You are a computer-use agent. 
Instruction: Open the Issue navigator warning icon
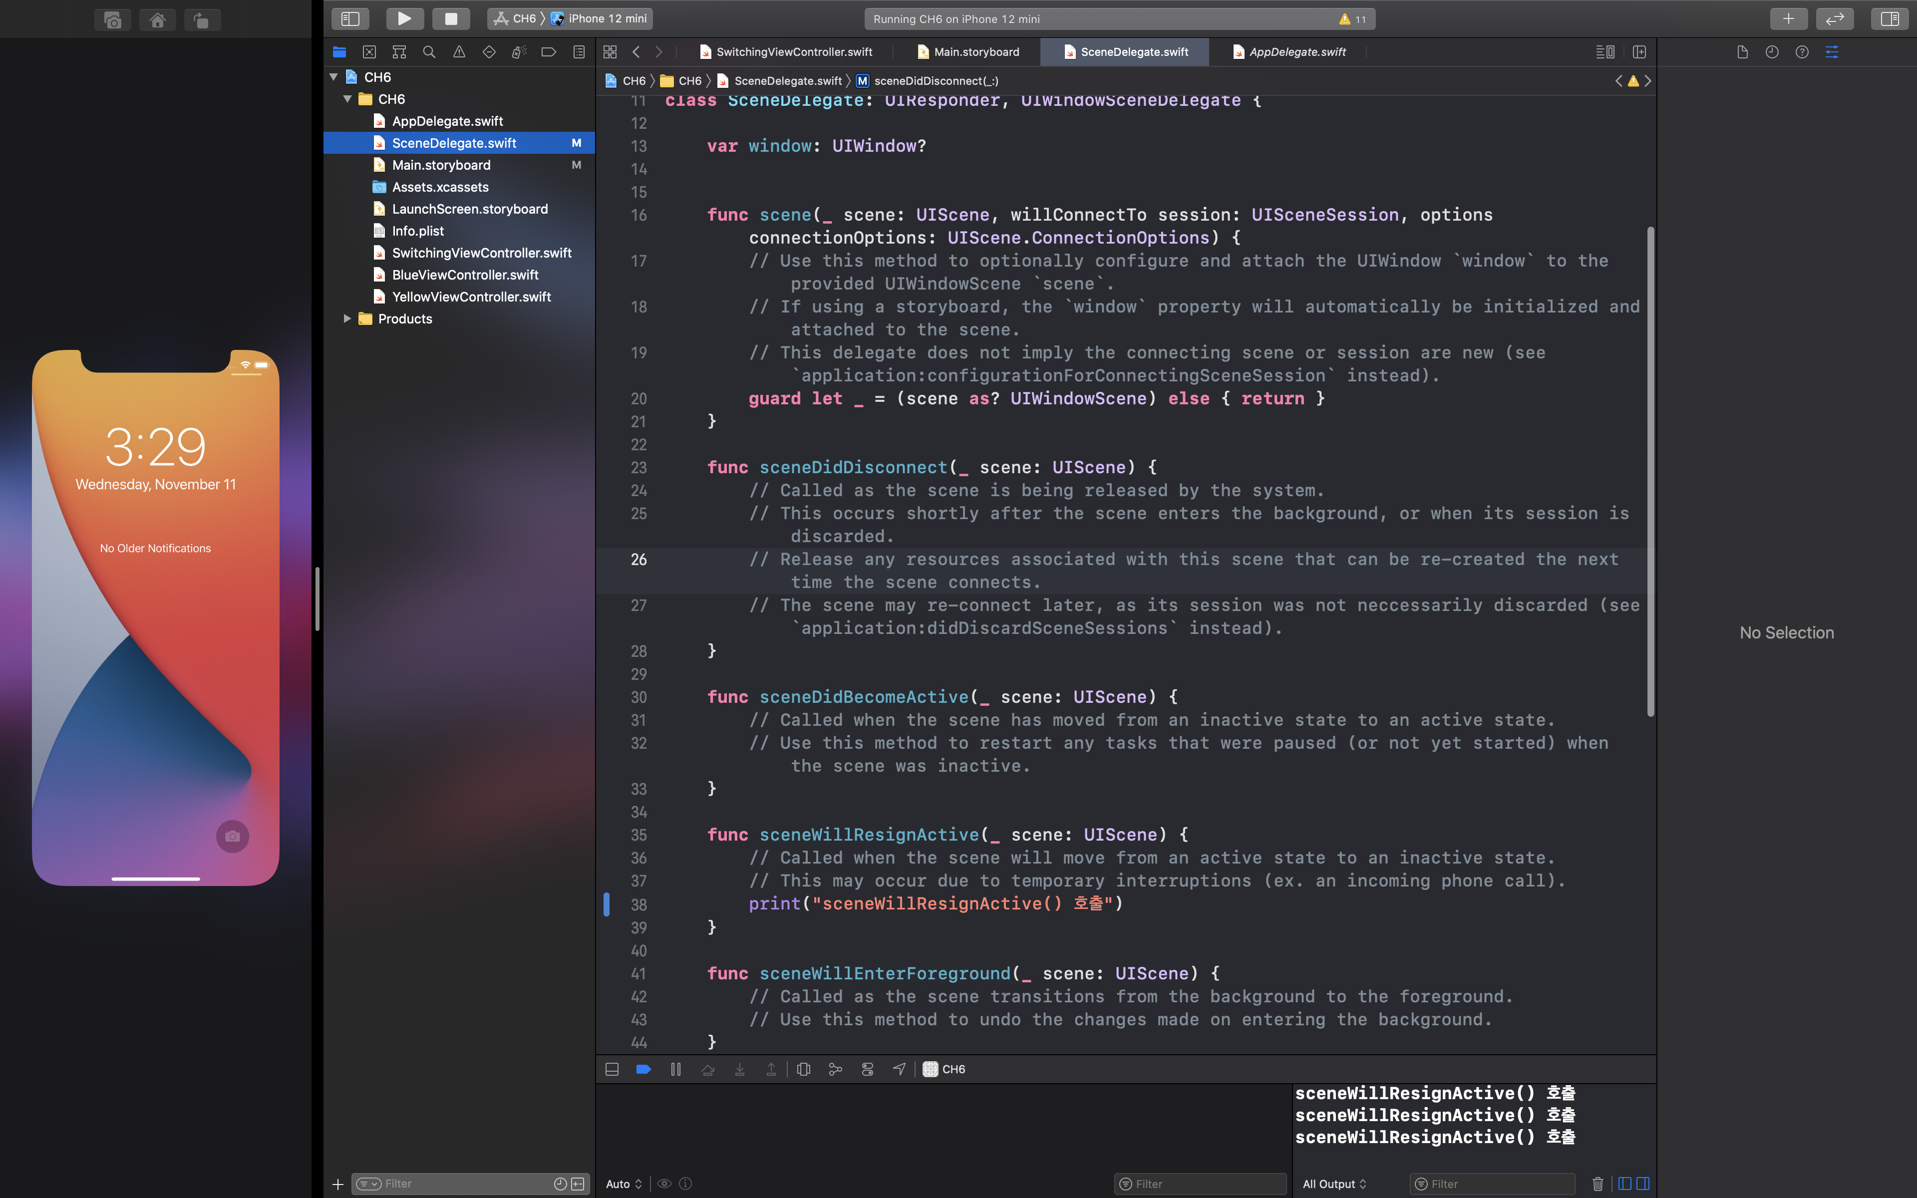click(459, 52)
